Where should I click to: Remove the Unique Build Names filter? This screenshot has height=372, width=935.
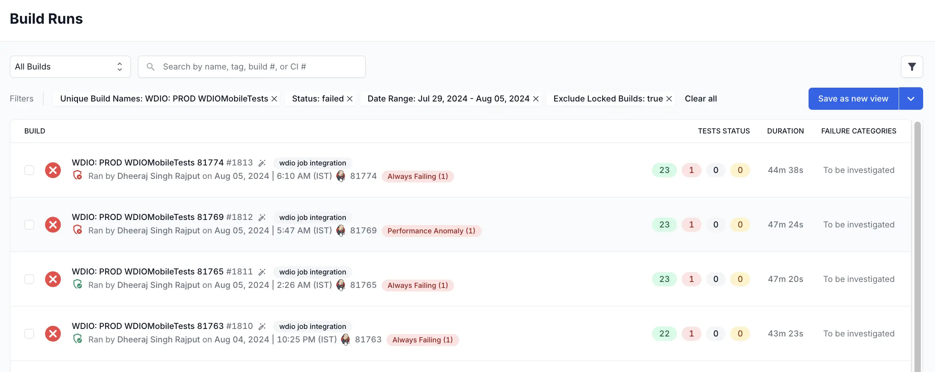274,99
